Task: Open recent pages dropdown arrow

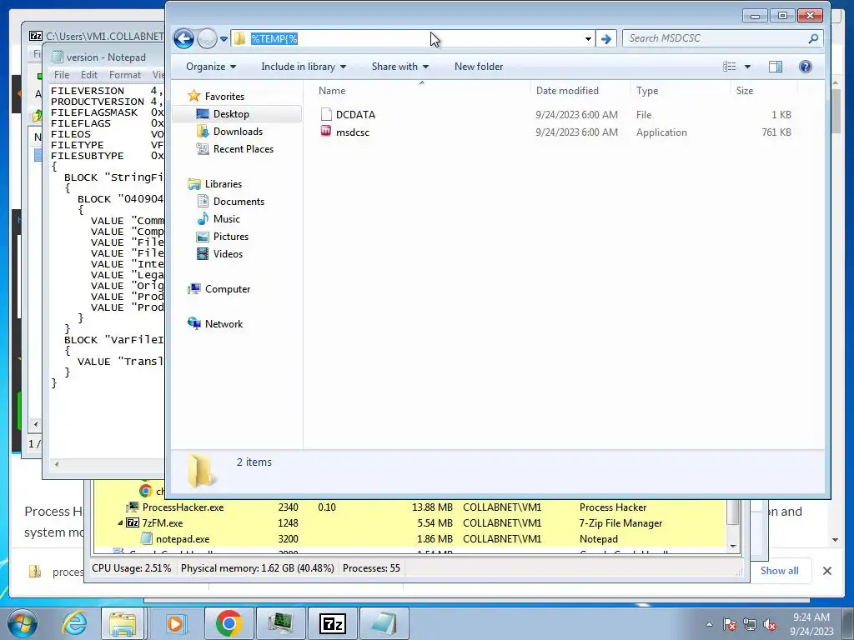Action: [x=224, y=39]
